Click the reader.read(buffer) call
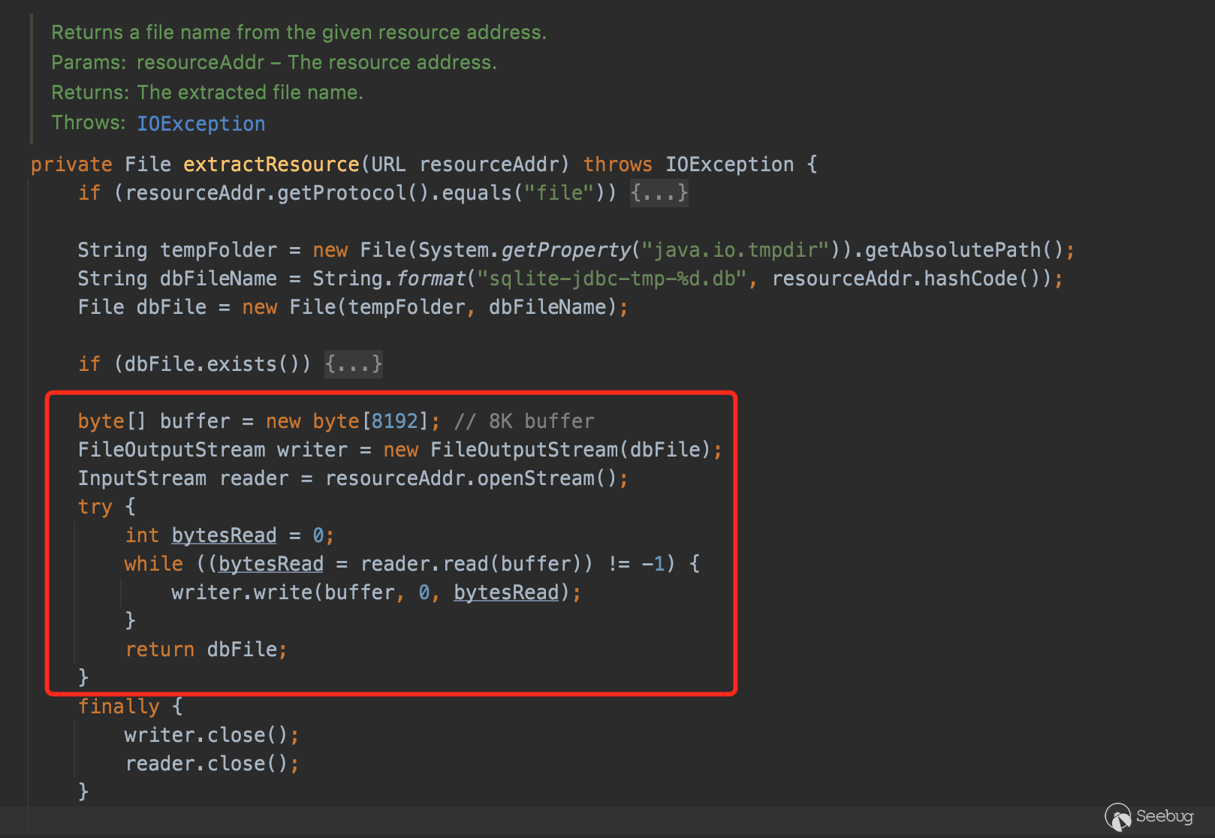Screen dimensions: 1215x838 coord(471,564)
